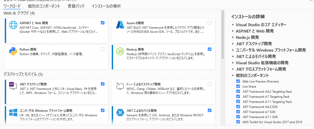
Task: Uncheck Web Live Preview (Preview) component
Action: [x=238, y=81]
